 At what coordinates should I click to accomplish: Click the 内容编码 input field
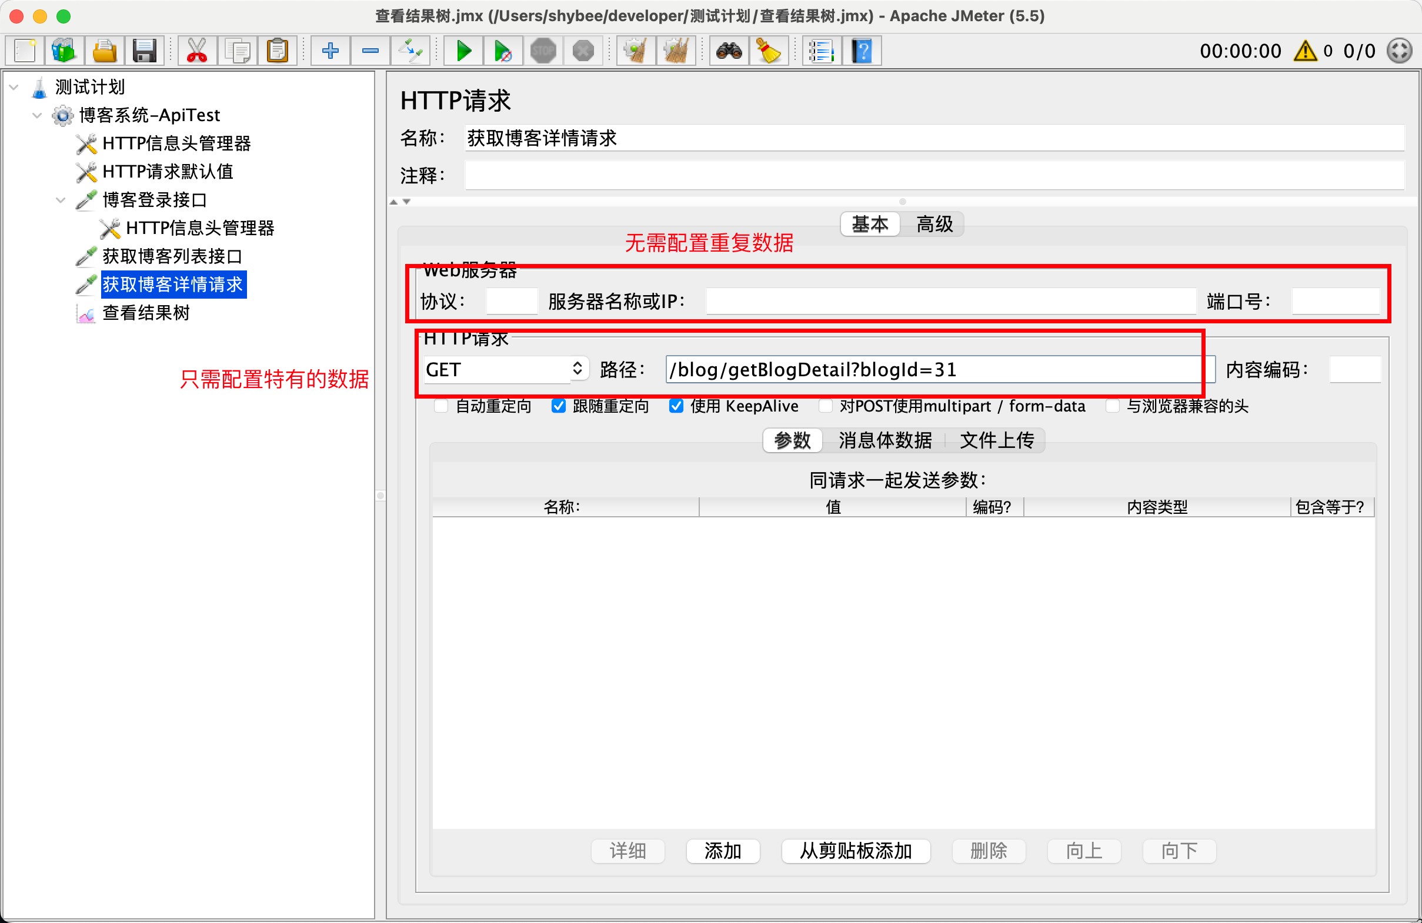coord(1354,369)
